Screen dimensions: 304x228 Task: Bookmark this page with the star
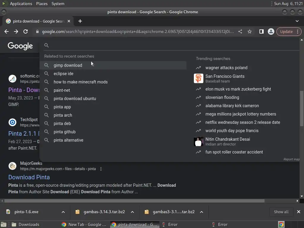249,31
